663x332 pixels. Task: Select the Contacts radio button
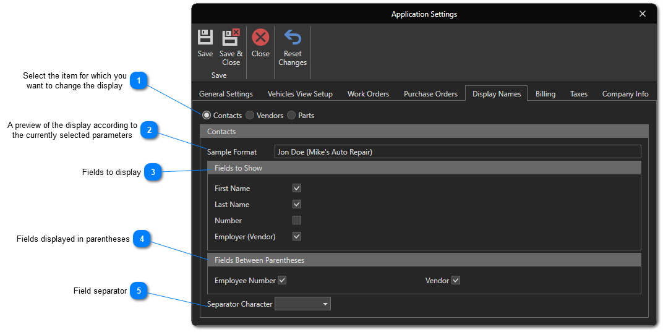pos(207,115)
